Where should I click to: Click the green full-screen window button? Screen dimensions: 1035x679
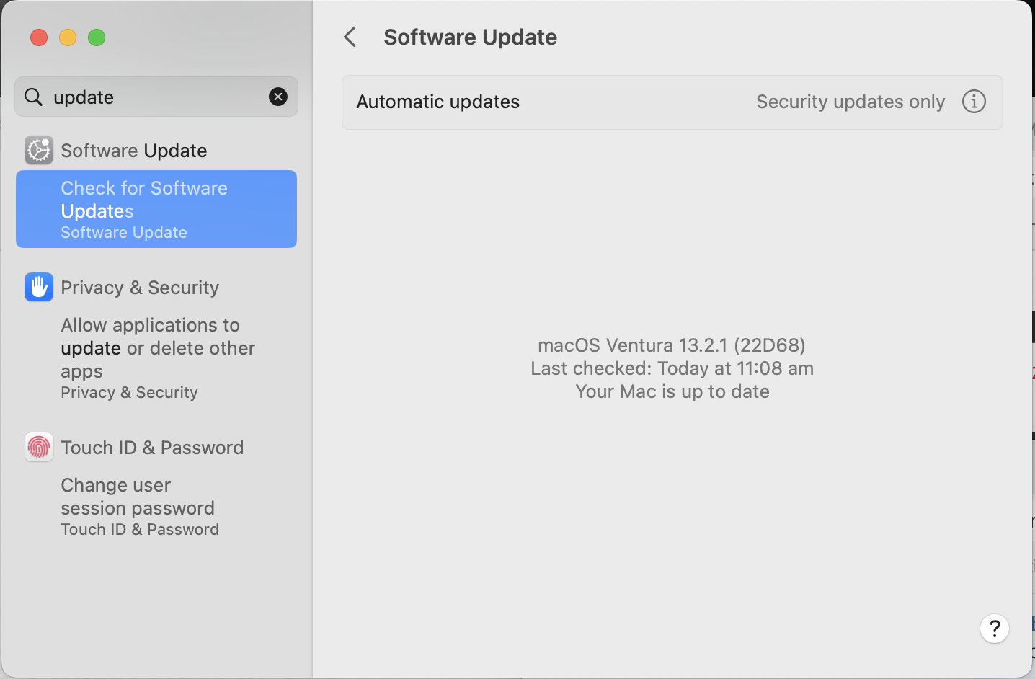coord(97,37)
